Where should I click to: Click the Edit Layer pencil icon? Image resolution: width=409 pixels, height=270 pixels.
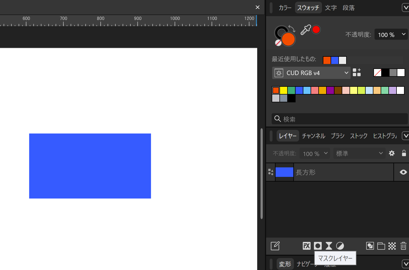coord(275,246)
